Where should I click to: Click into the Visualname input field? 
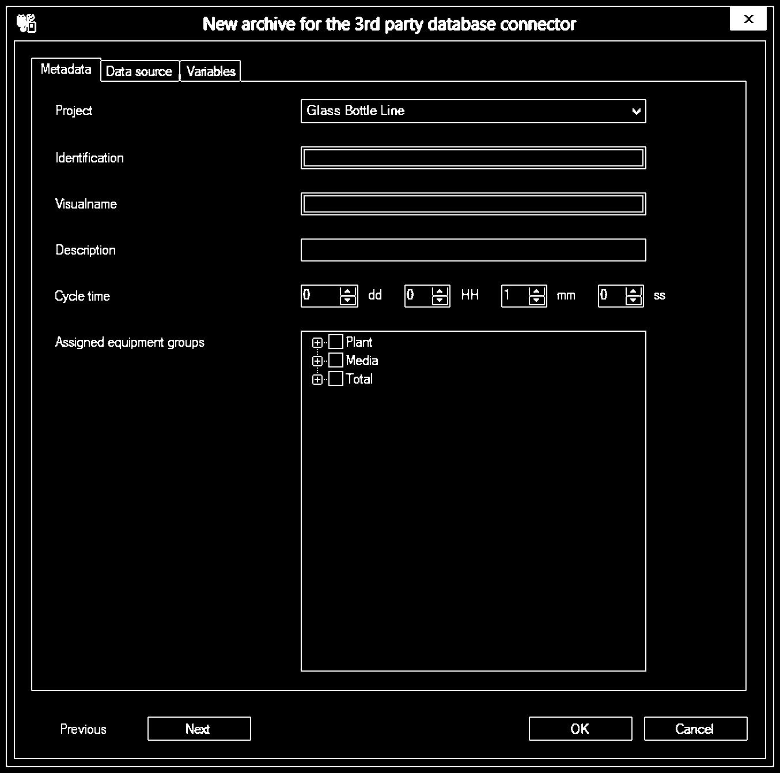473,204
